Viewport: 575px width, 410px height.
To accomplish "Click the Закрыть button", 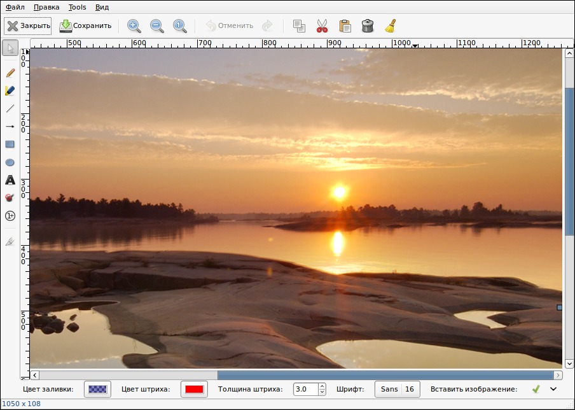I will click(x=28, y=25).
